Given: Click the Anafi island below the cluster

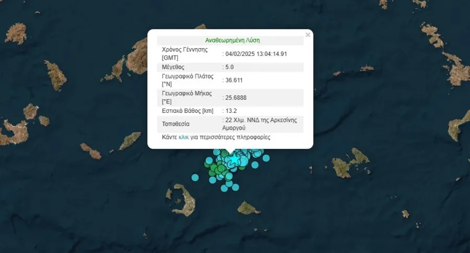Looking at the screenshot, I should pyautogui.click(x=248, y=209).
